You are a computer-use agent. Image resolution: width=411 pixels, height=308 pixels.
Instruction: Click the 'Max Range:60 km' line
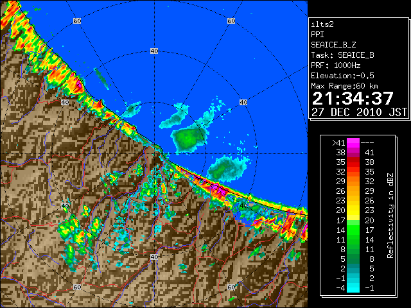[x=344, y=86]
